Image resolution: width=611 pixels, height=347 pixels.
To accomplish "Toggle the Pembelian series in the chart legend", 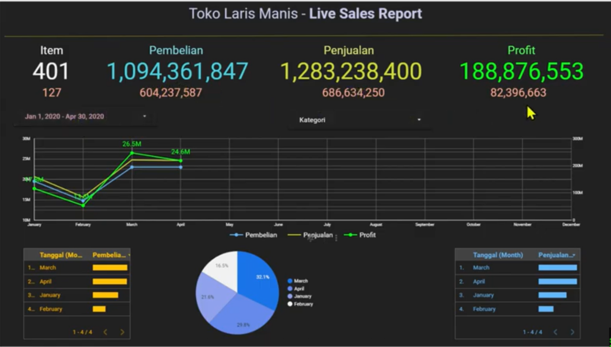I will click(262, 235).
